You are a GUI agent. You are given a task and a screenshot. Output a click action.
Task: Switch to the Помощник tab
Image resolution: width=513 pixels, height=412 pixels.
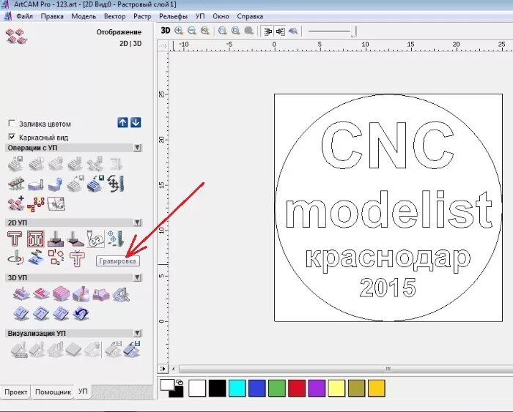coord(53,392)
